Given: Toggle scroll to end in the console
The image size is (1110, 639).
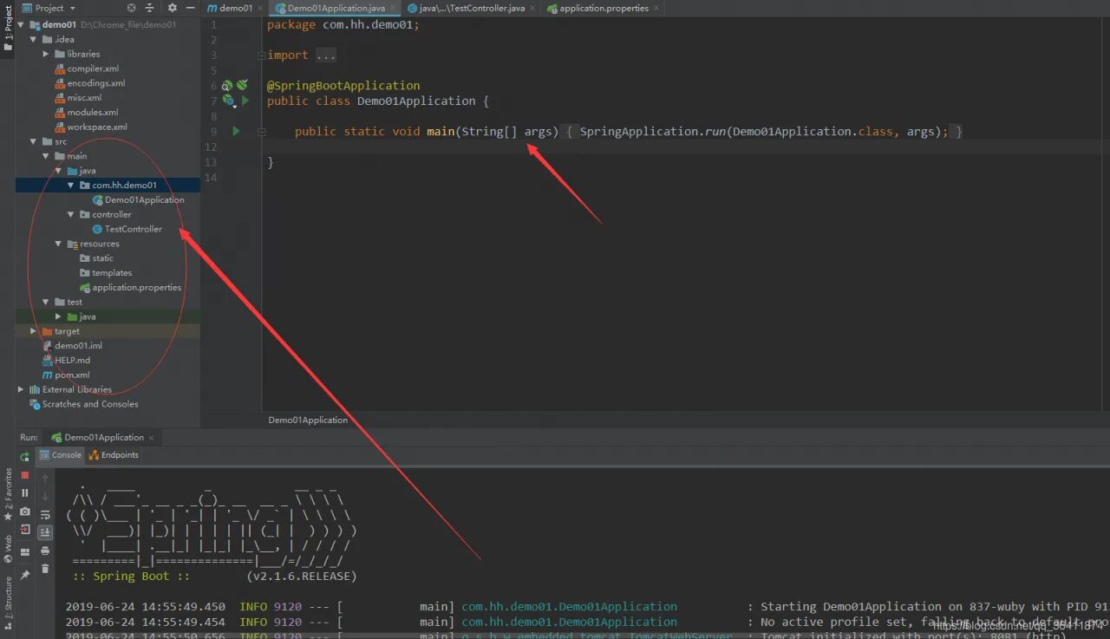Looking at the screenshot, I should click(x=46, y=532).
